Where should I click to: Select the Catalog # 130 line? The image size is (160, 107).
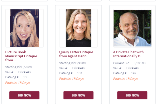click(17, 77)
